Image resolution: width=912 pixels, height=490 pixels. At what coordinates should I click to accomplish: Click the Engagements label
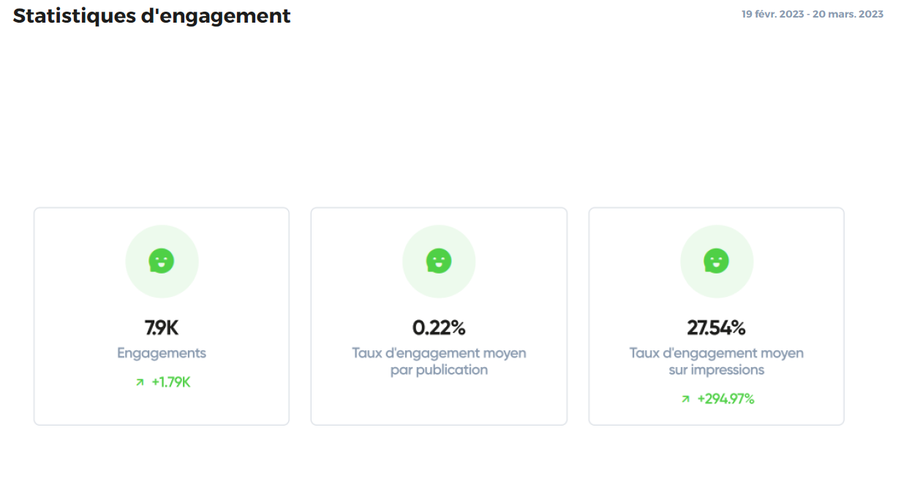162,353
